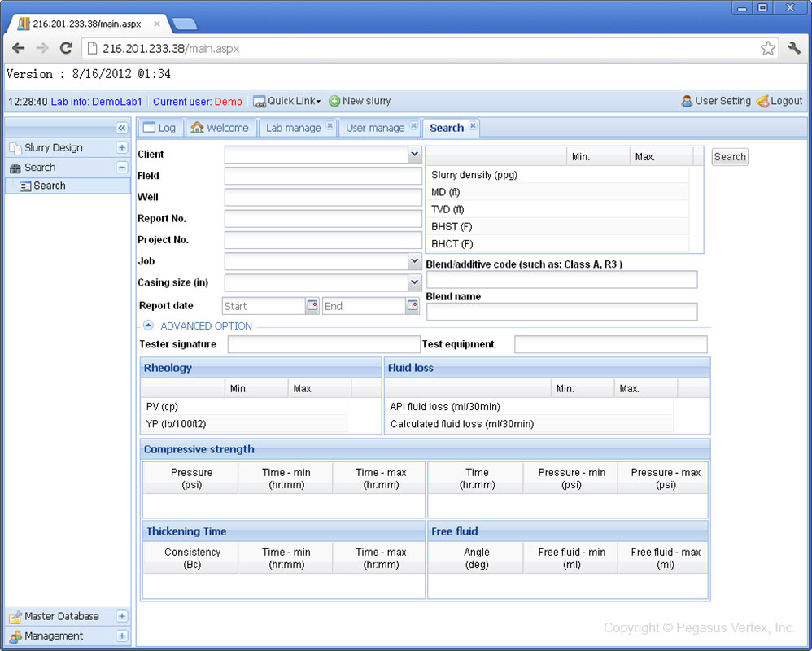Open the Client dropdown

click(414, 155)
